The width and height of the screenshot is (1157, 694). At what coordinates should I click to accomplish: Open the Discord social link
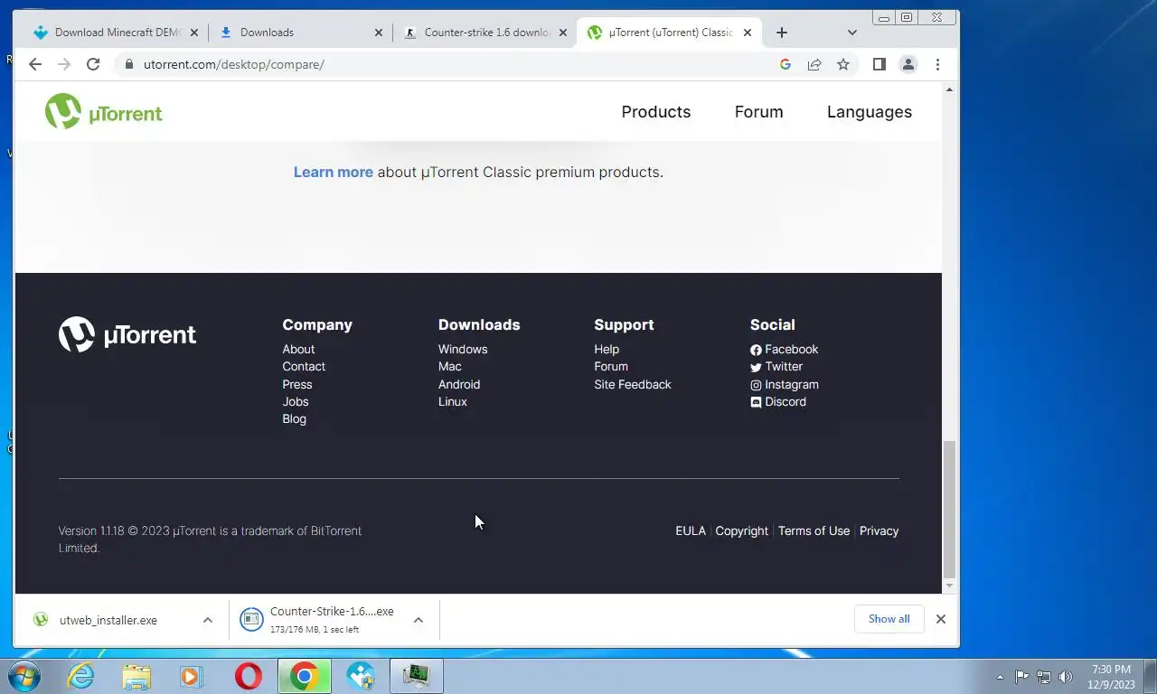coord(778,401)
